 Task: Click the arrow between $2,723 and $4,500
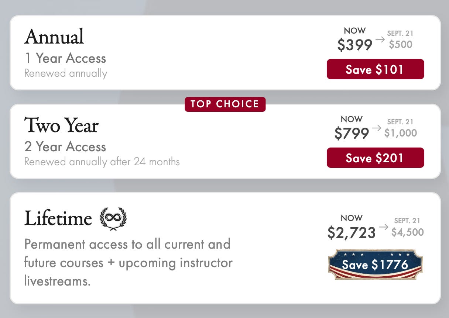(x=384, y=227)
